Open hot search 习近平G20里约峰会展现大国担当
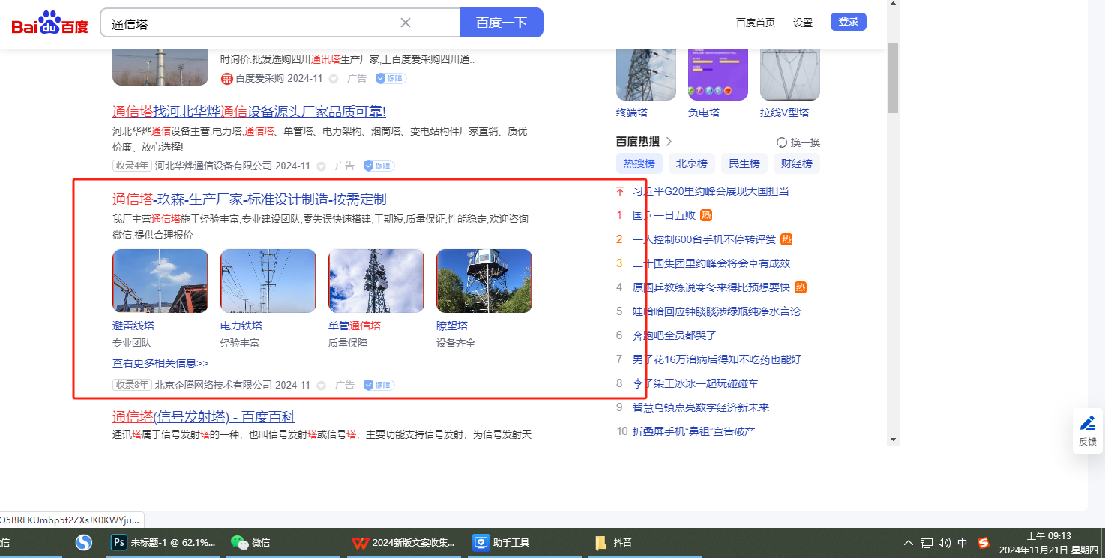Viewport: 1105px width, 558px height. pyautogui.click(x=711, y=191)
